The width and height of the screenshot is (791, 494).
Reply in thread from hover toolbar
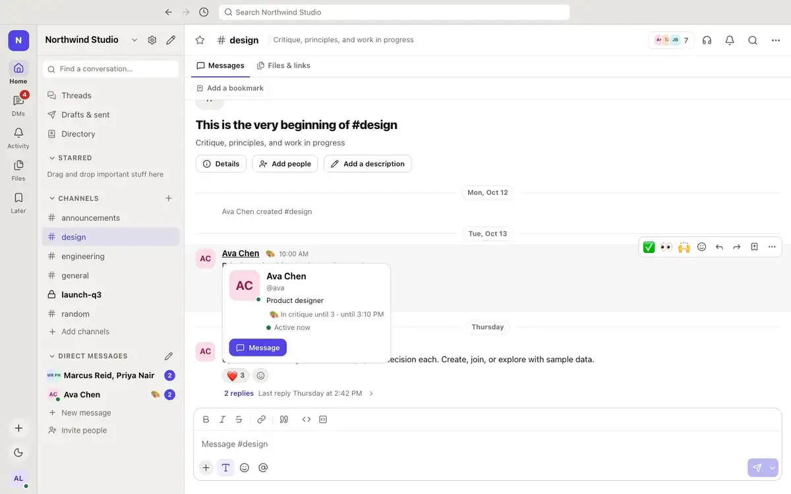[719, 247]
